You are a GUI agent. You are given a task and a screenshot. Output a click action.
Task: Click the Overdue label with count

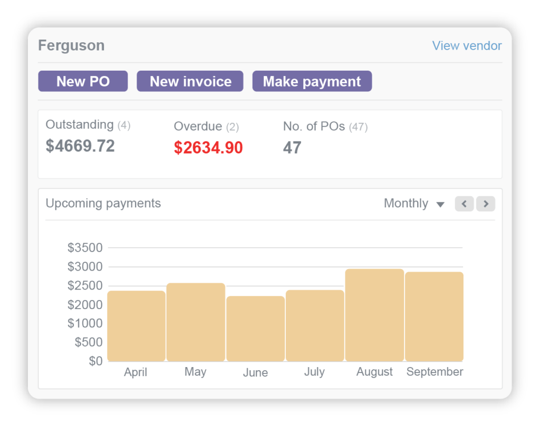coord(206,127)
